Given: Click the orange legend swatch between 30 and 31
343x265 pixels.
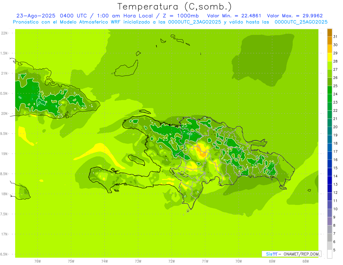Looking at the screenshot, I should coord(330,41).
